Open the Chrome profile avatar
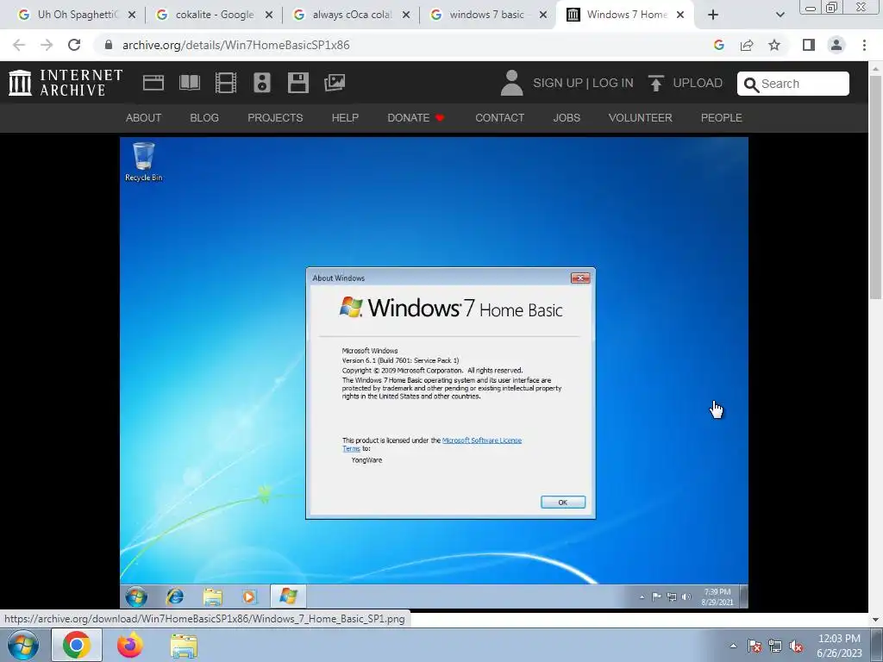Image resolution: width=883 pixels, height=662 pixels. (x=836, y=45)
